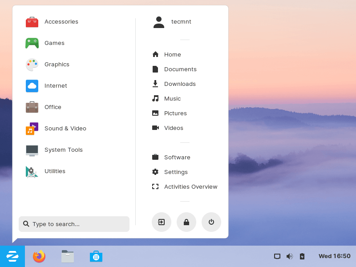Click the tecmnt user account

(x=181, y=22)
